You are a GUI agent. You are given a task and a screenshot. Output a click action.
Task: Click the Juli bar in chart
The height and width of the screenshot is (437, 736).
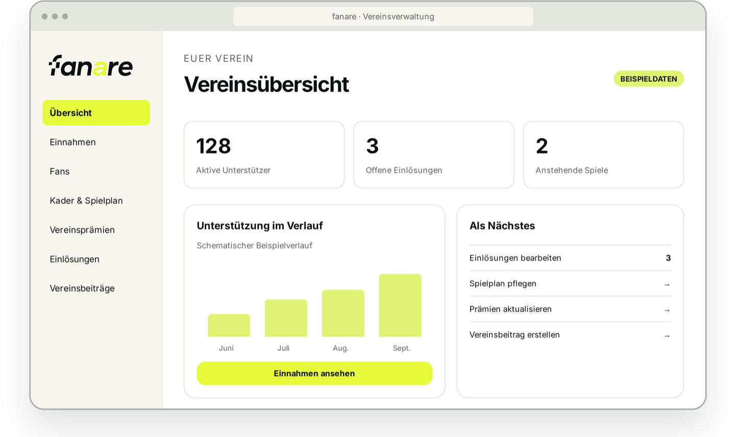pyautogui.click(x=286, y=318)
